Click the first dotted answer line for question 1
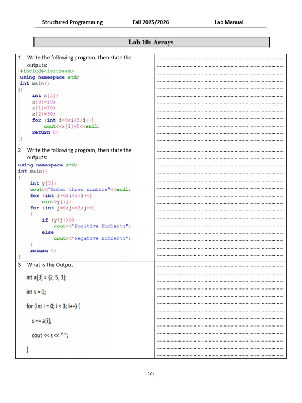Viewport: 302px width, 403px height. coord(220,59)
